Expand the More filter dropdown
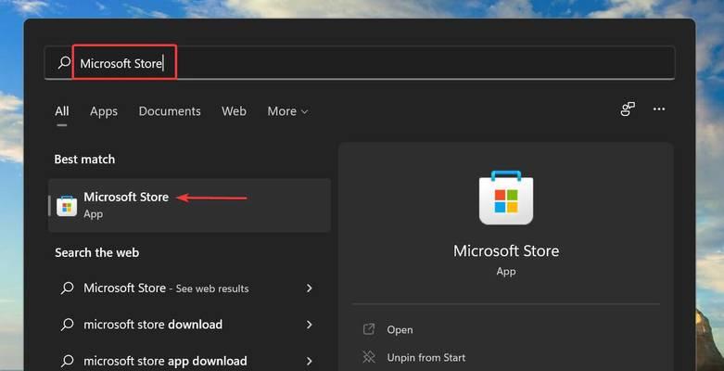Viewport: 724px width, 371px height. [x=287, y=111]
